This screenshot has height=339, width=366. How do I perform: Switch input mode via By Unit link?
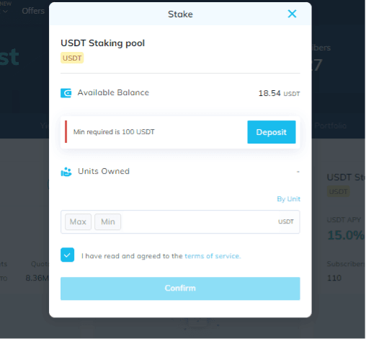coord(288,199)
